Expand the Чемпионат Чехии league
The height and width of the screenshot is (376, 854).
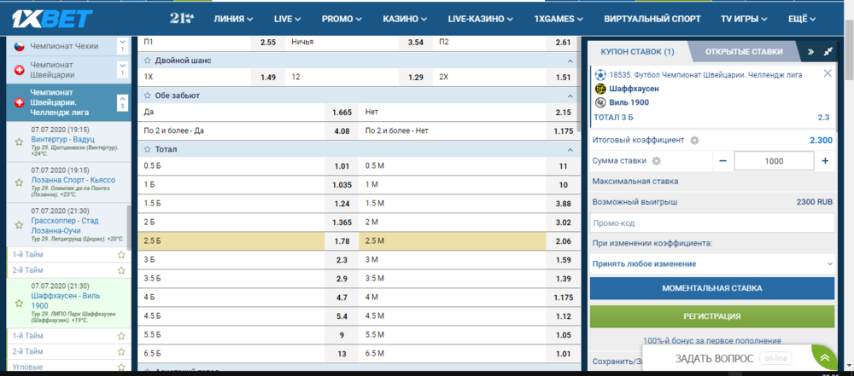coord(122,46)
